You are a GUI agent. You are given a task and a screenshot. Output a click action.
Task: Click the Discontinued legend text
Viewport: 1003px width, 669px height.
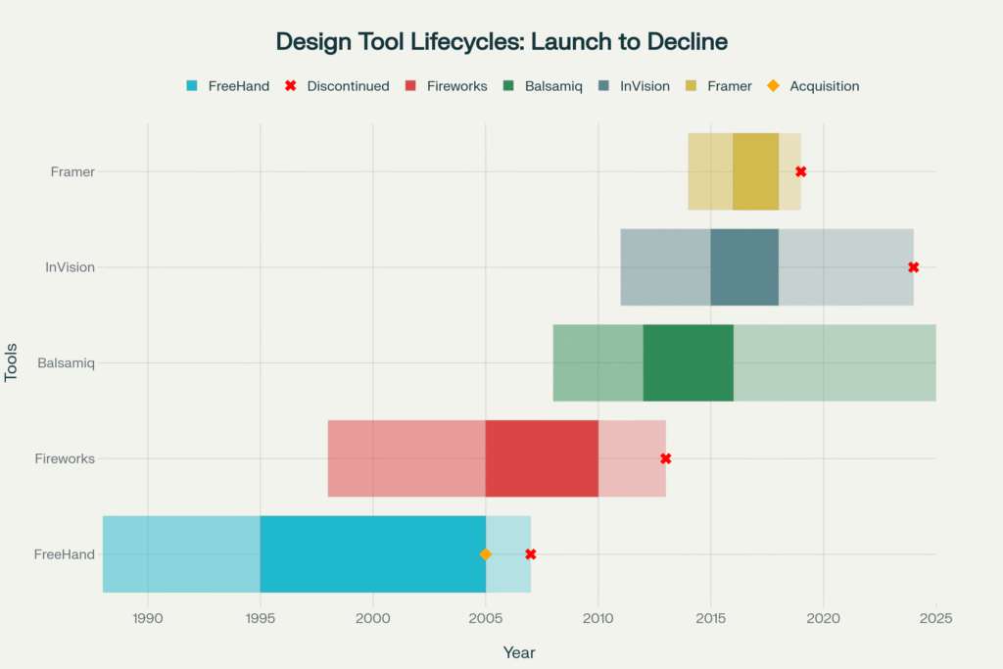[348, 86]
